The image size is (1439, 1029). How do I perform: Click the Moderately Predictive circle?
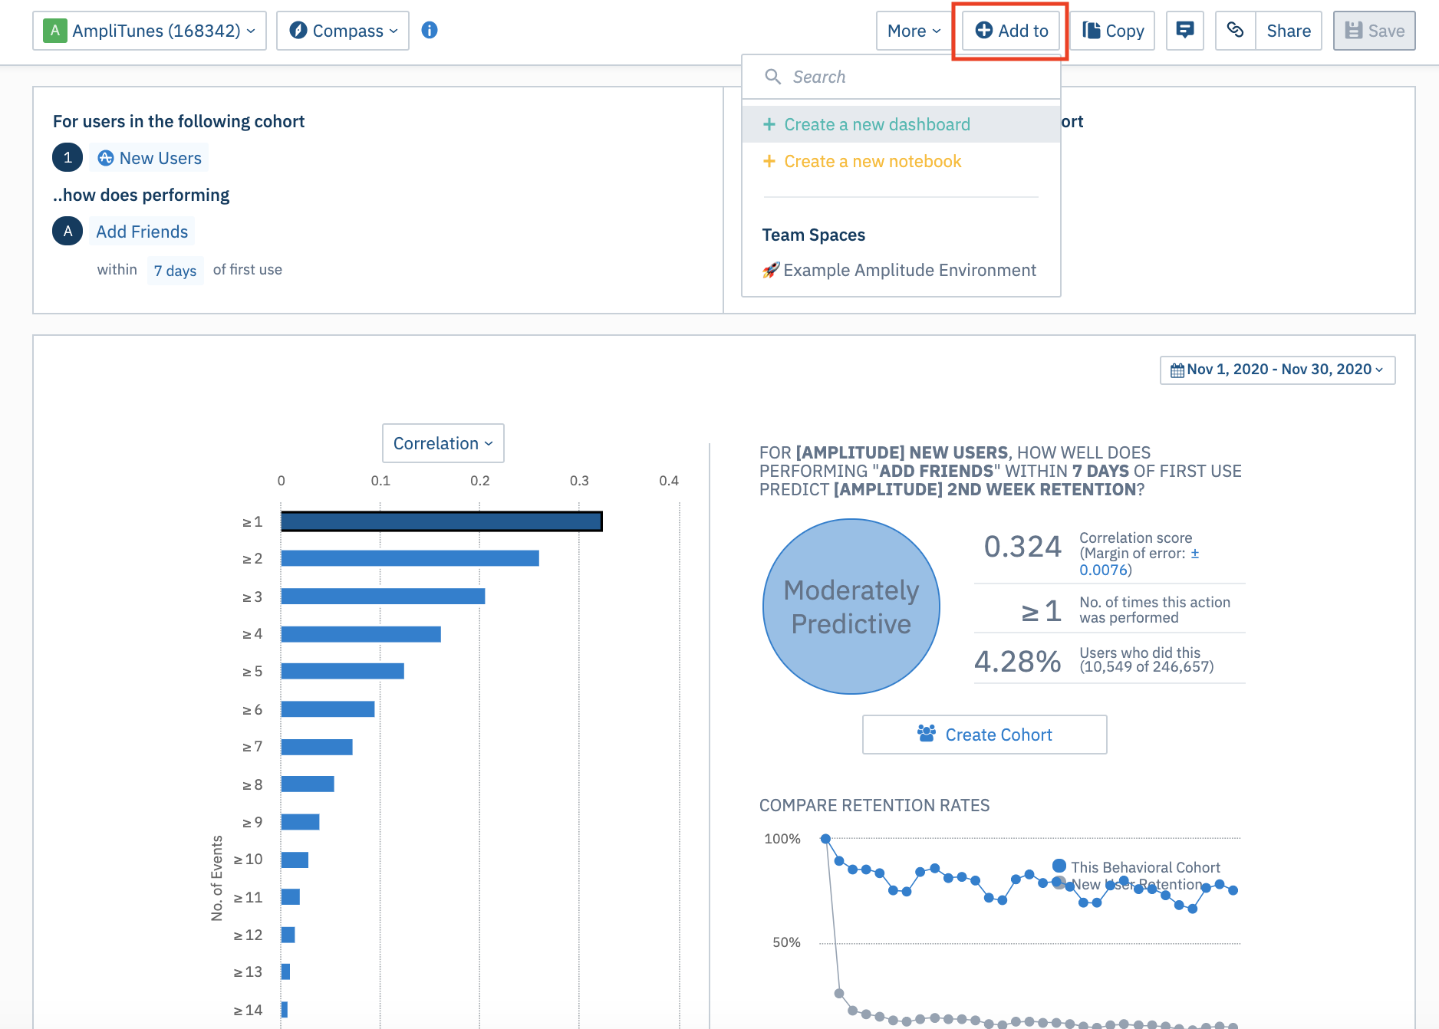pyautogui.click(x=851, y=607)
